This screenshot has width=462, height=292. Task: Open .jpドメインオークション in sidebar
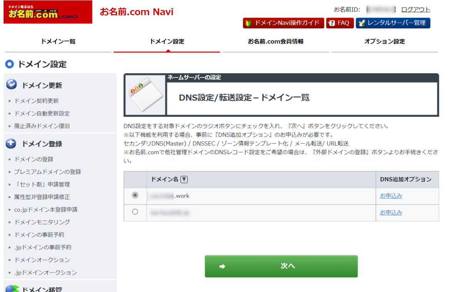click(45, 273)
